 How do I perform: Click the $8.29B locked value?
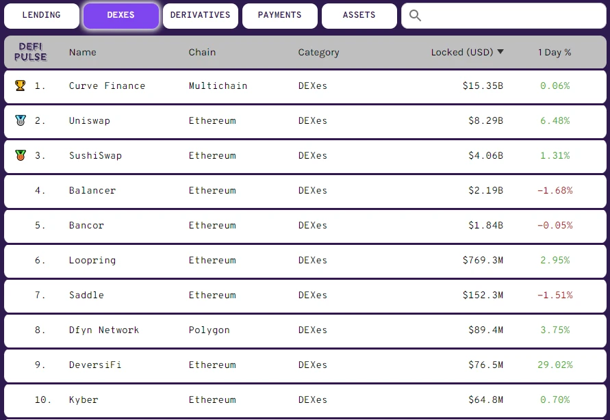tap(486, 120)
